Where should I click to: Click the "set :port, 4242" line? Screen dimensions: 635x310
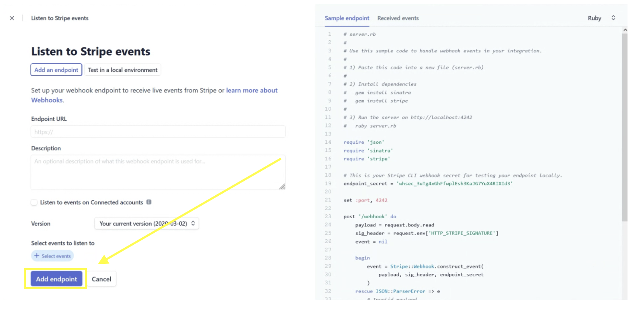pos(365,200)
